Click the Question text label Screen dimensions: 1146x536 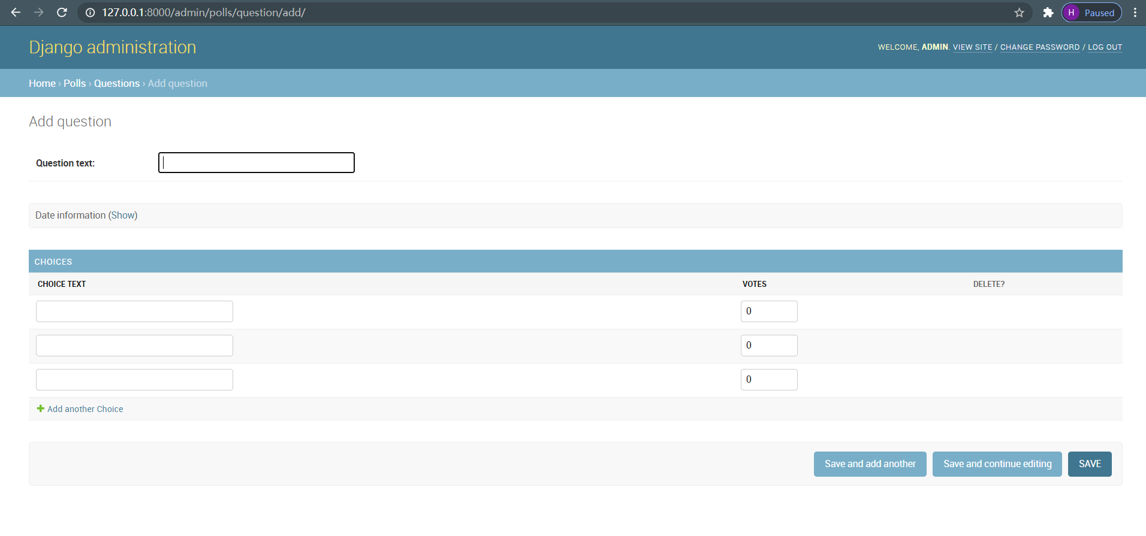[x=65, y=163]
